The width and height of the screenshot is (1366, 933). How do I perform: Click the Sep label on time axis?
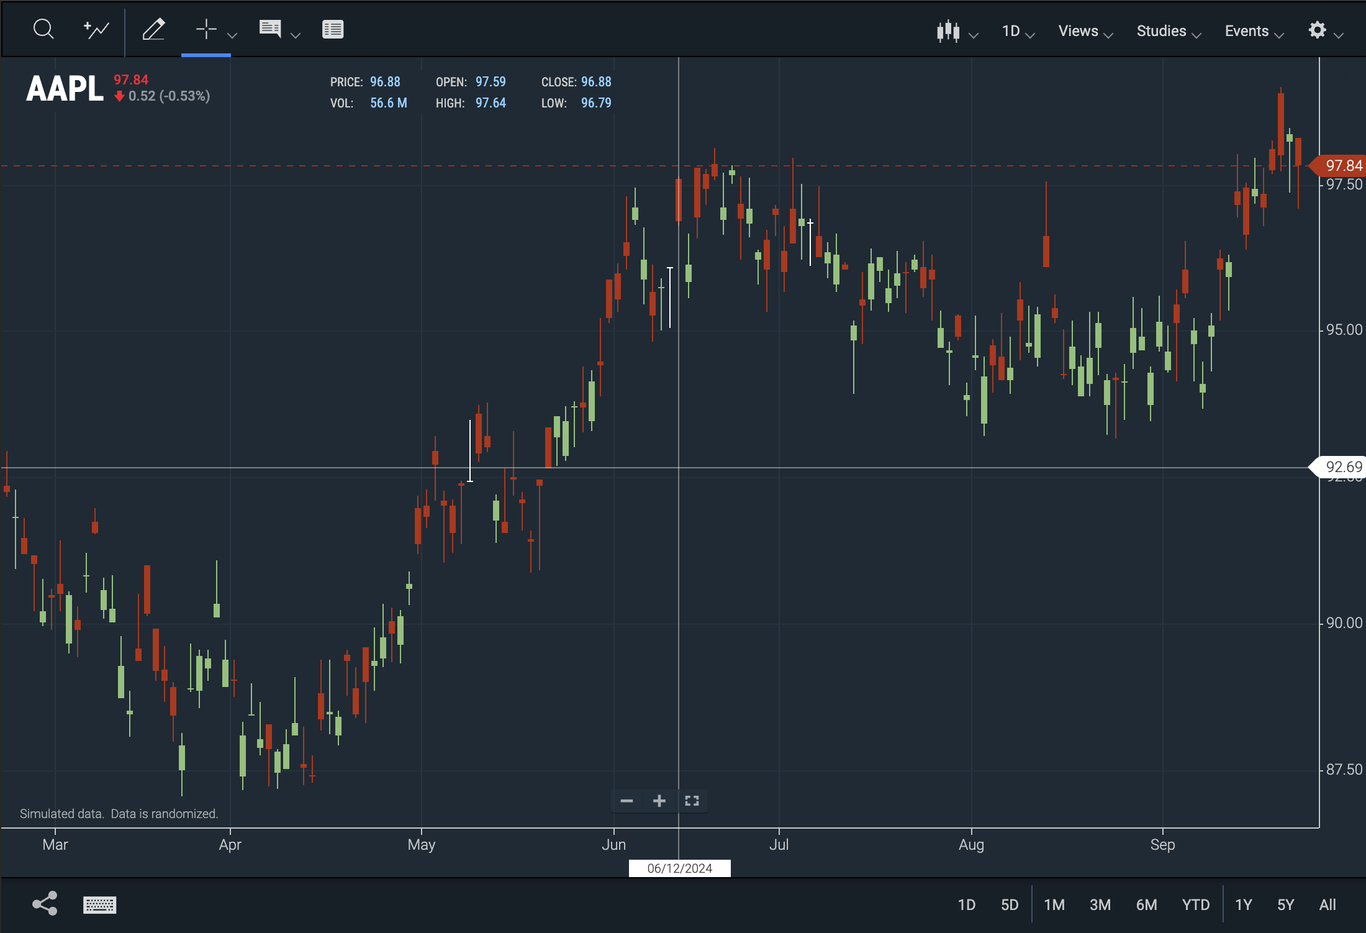pos(1162,845)
